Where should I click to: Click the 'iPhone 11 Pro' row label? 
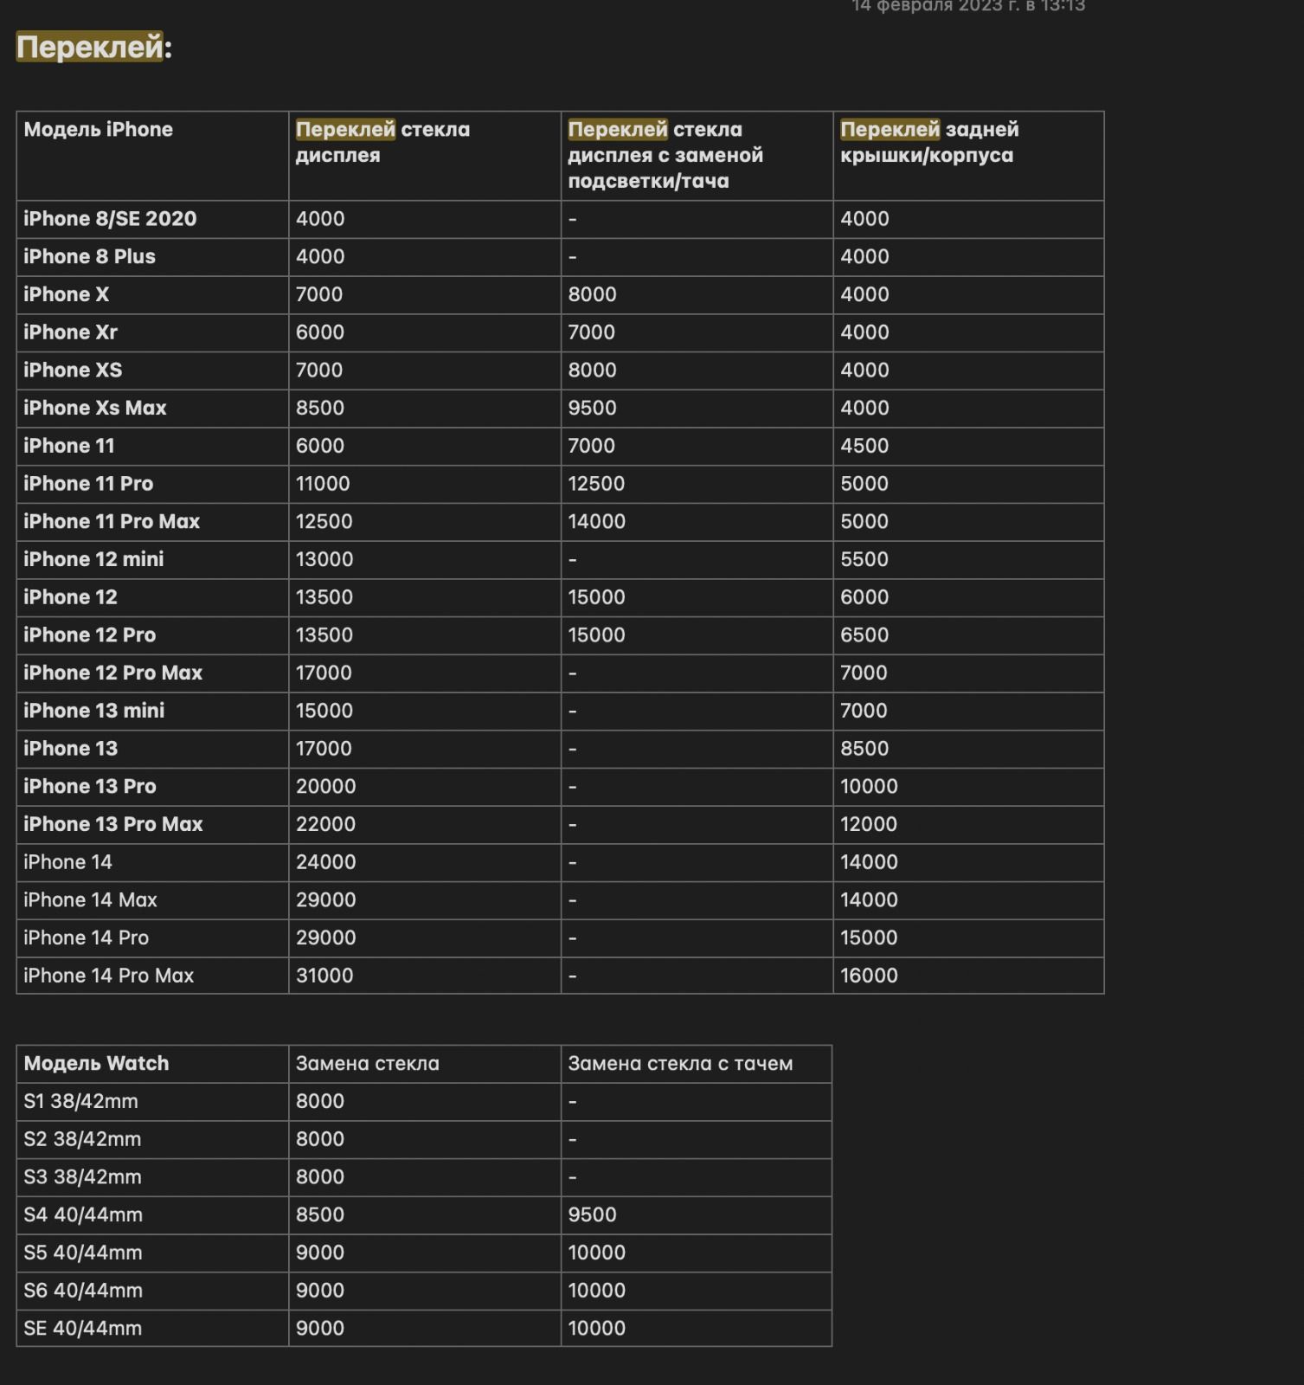[x=88, y=484]
